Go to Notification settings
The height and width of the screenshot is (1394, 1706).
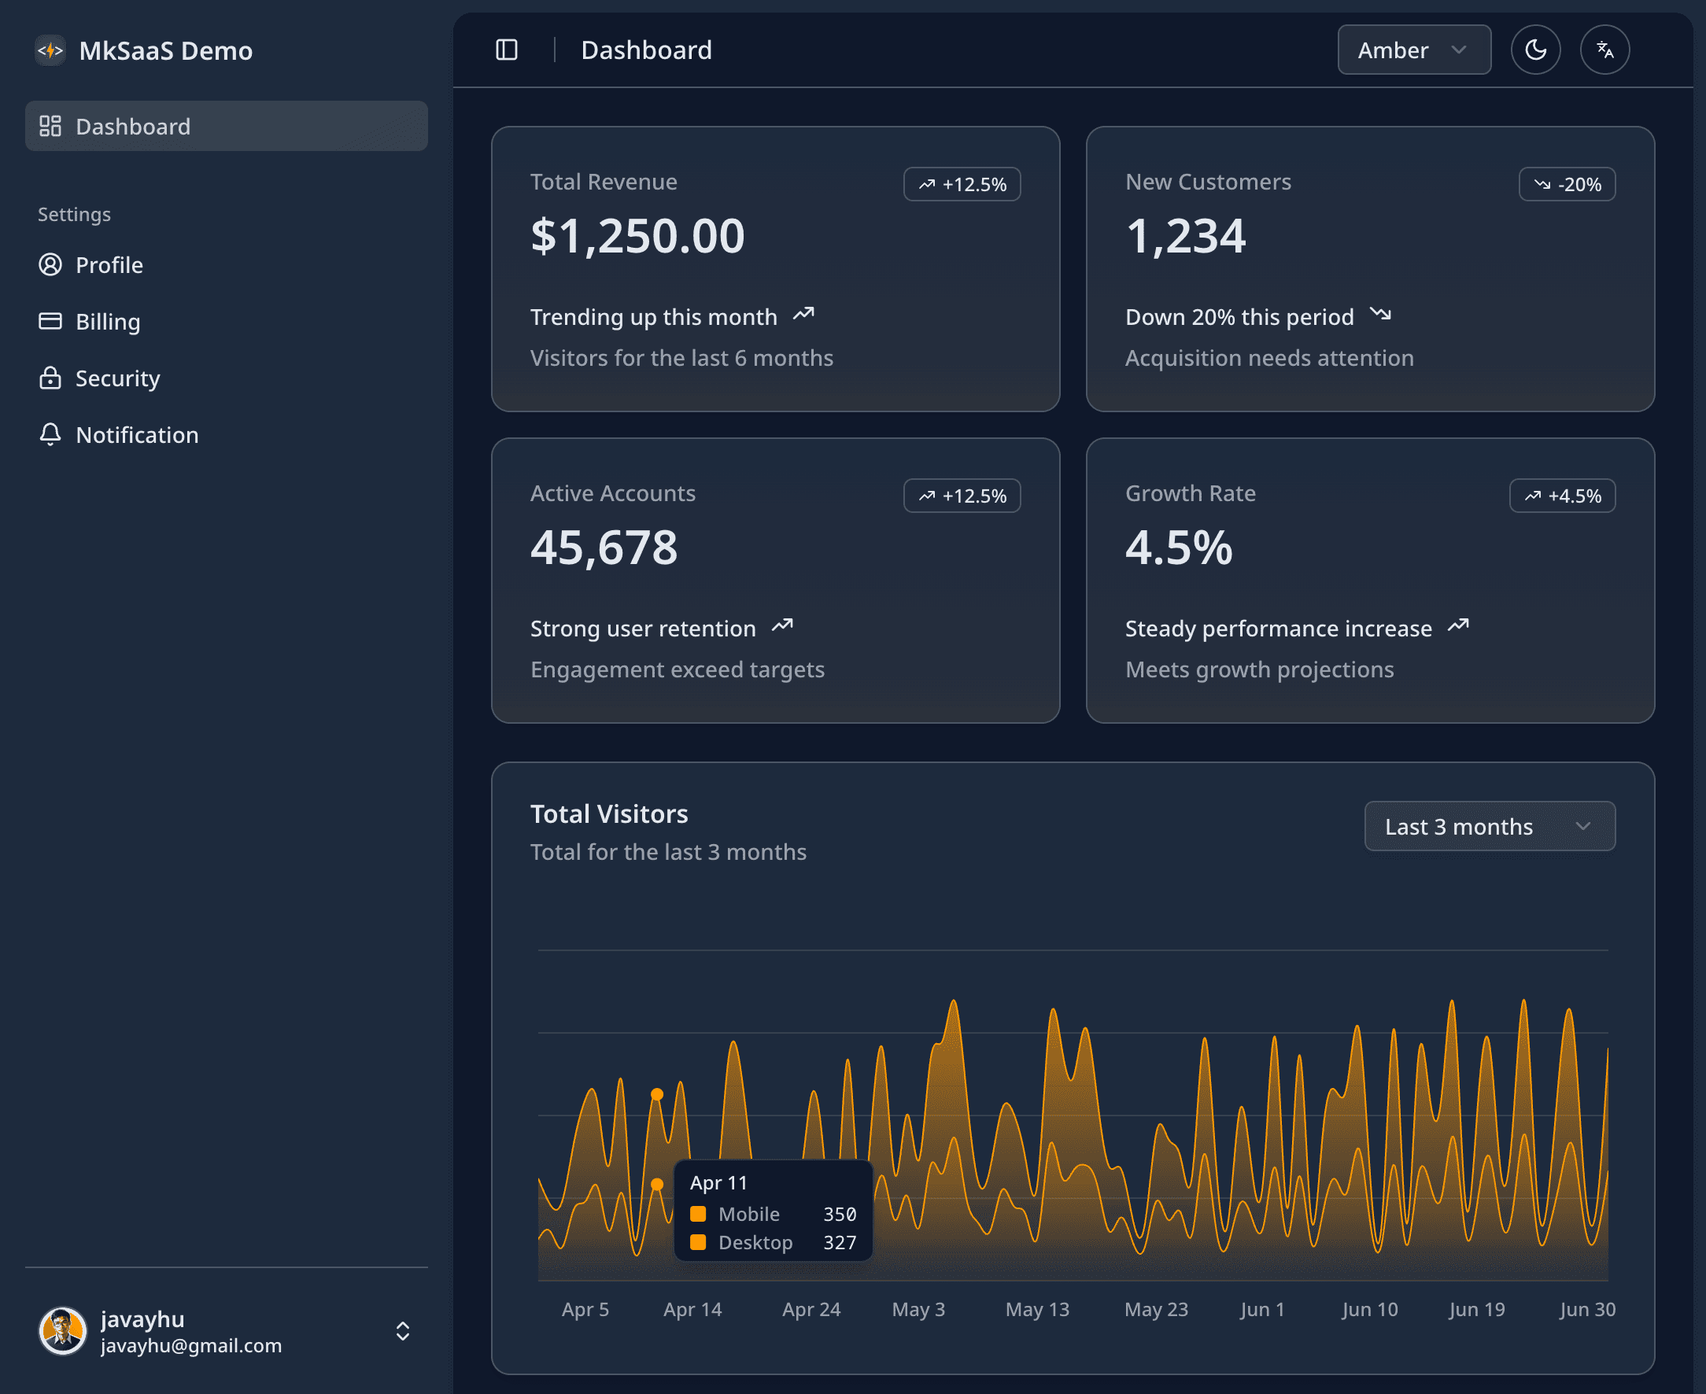tap(137, 434)
